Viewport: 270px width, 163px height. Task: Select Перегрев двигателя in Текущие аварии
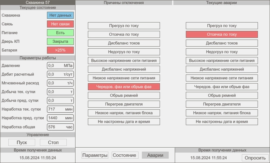(x=222, y=104)
